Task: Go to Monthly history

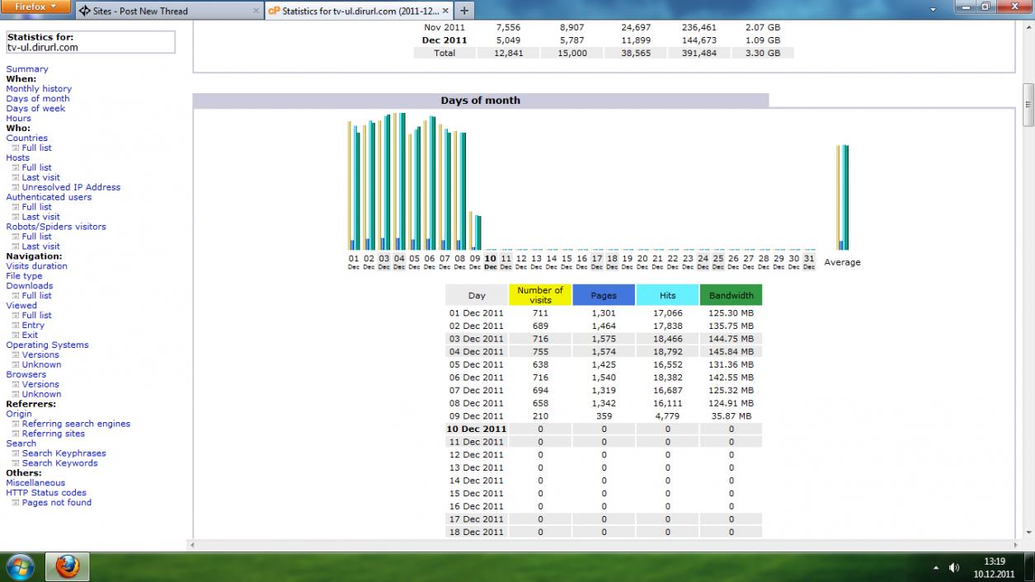Action: pos(39,89)
